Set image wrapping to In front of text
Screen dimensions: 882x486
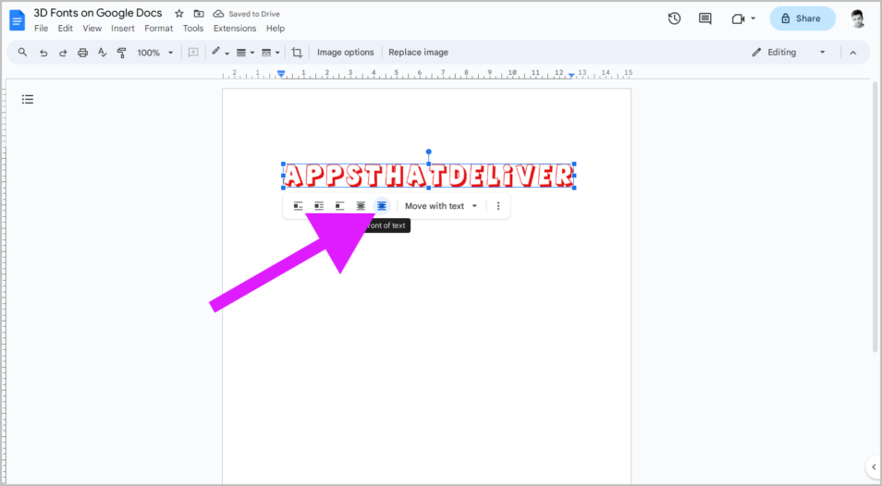coord(382,206)
